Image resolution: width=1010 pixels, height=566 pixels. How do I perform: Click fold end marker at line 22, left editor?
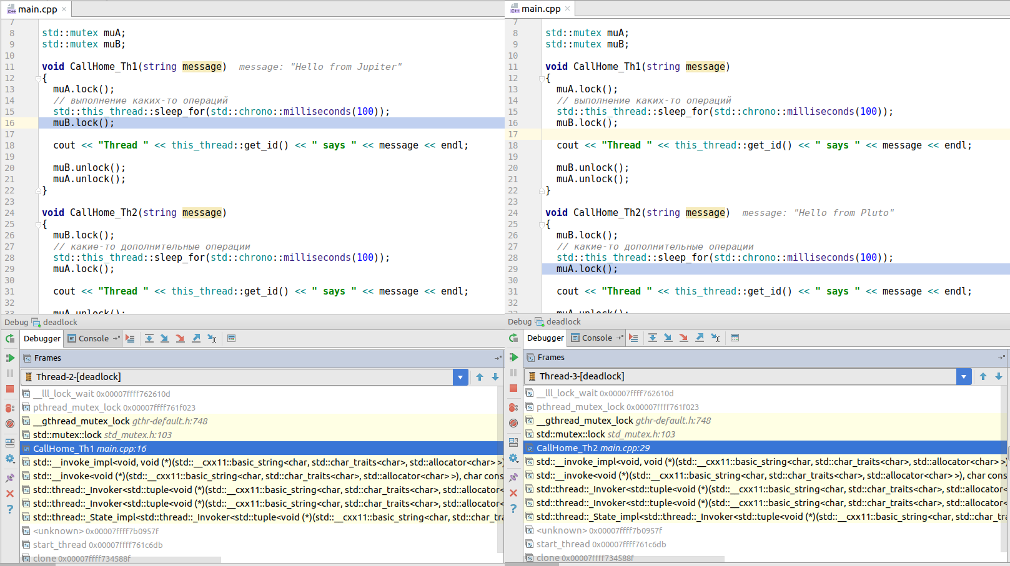coord(38,191)
